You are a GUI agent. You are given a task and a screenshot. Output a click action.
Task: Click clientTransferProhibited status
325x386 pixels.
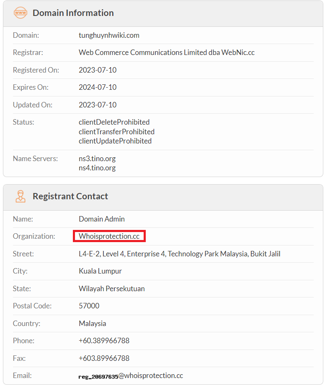(117, 132)
